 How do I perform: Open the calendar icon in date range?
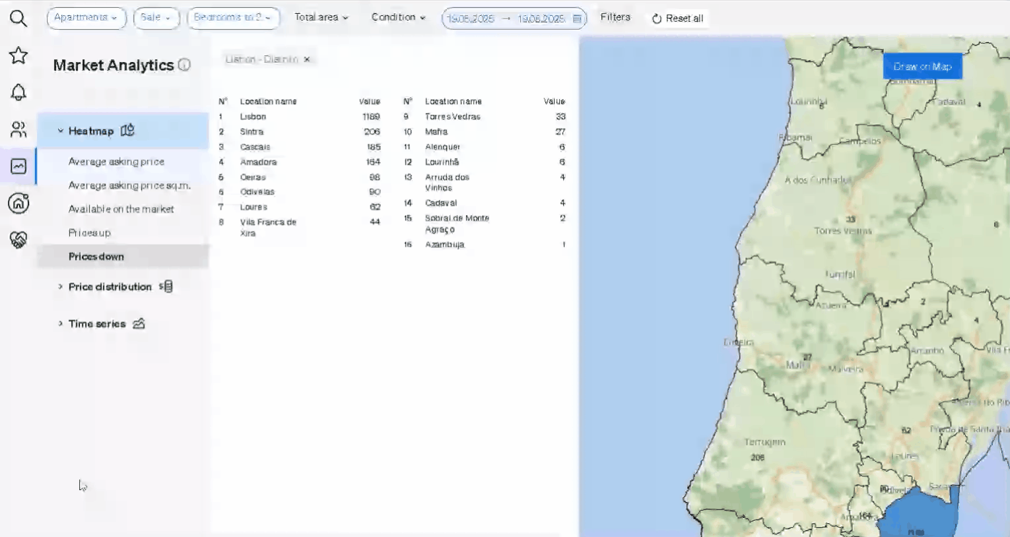577,18
